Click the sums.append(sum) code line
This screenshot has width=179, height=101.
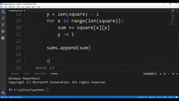tap(69, 48)
